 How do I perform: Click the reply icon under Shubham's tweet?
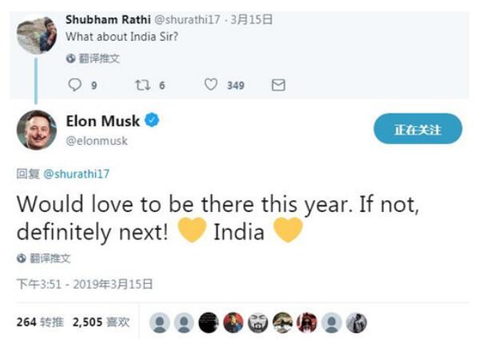(x=76, y=85)
